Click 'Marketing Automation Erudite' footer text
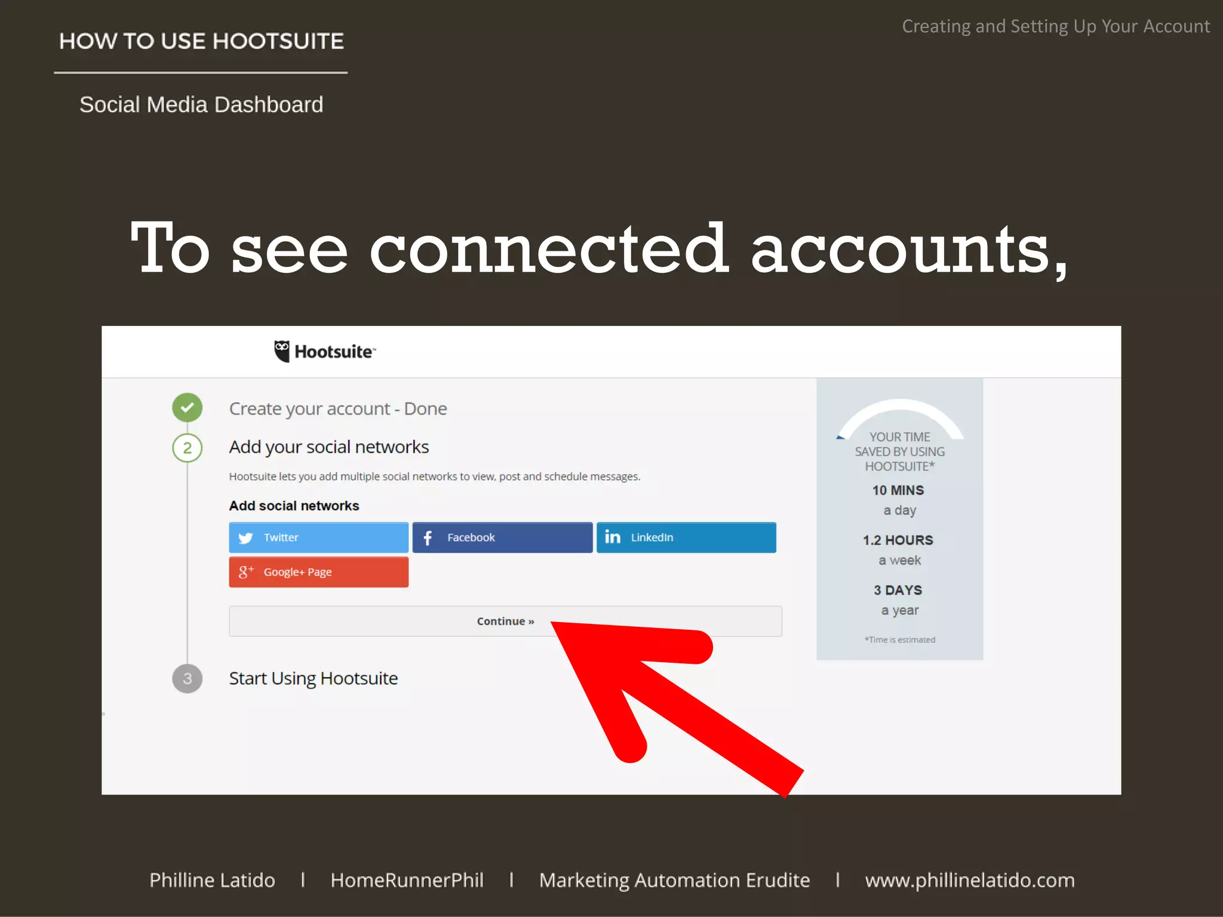The height and width of the screenshot is (917, 1223). [x=674, y=881]
